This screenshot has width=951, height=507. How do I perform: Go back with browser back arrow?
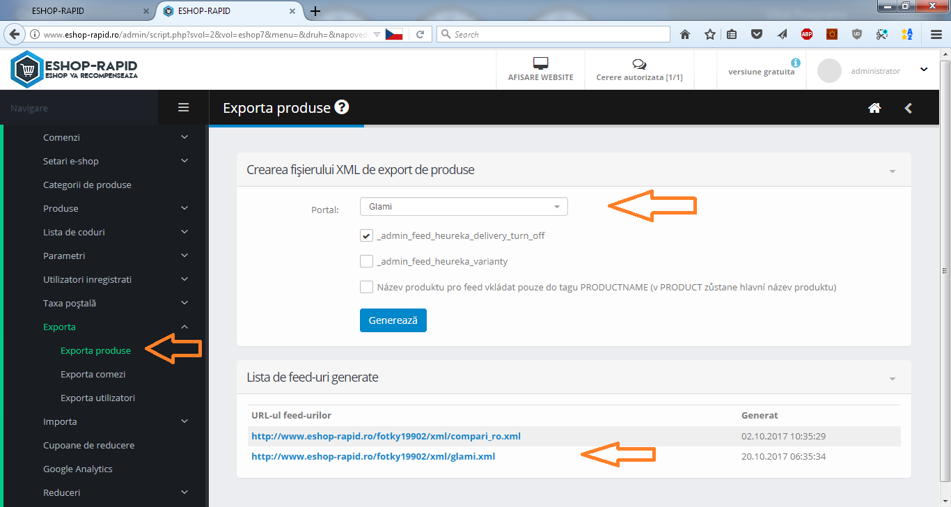click(x=13, y=34)
